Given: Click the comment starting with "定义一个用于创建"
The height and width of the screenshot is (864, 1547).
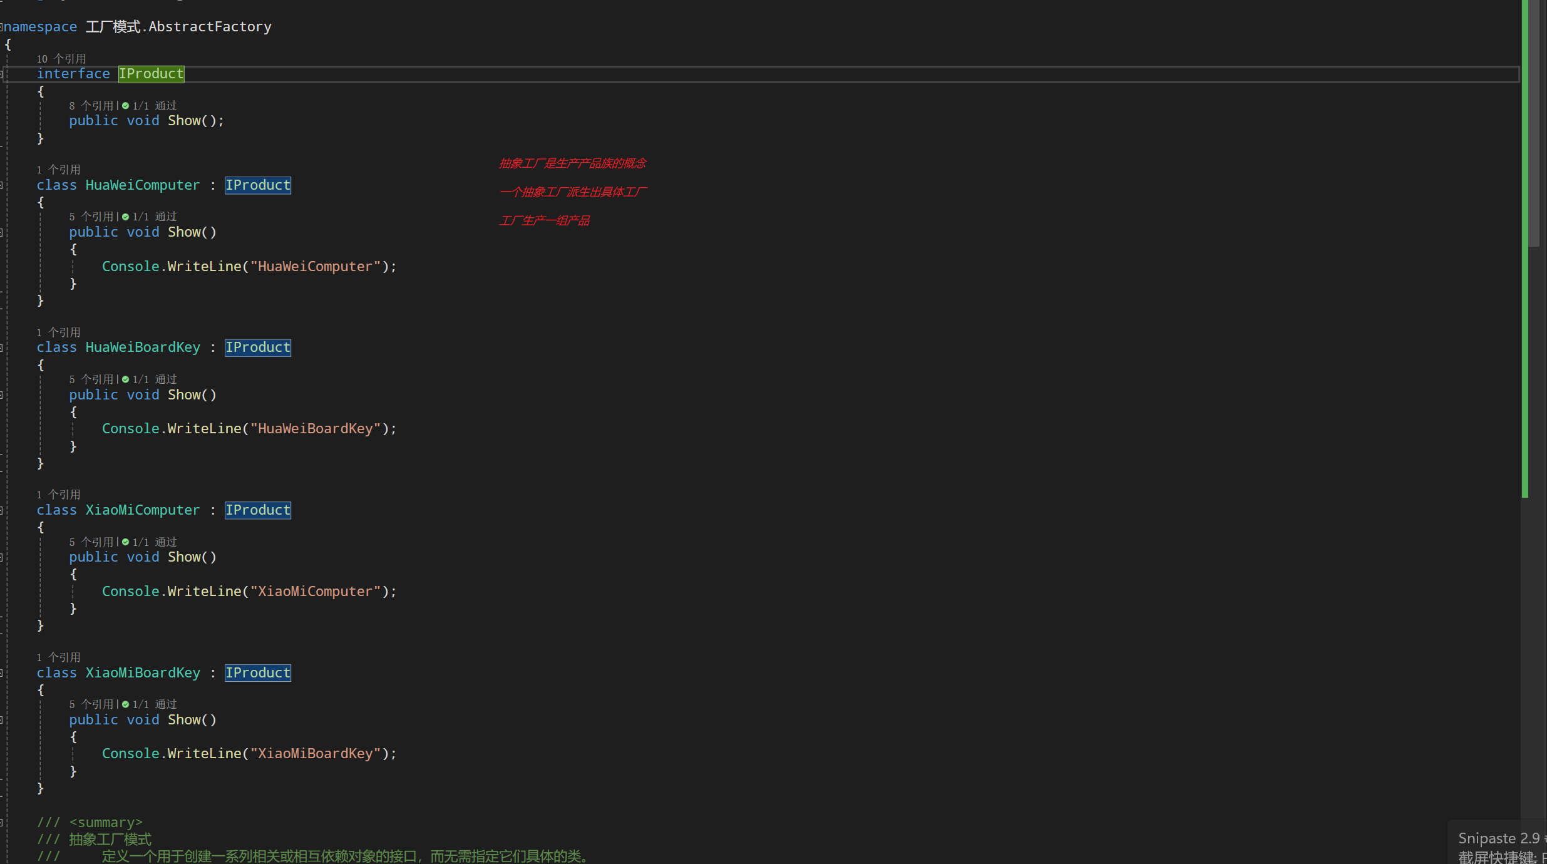Looking at the screenshot, I should click(x=345, y=856).
